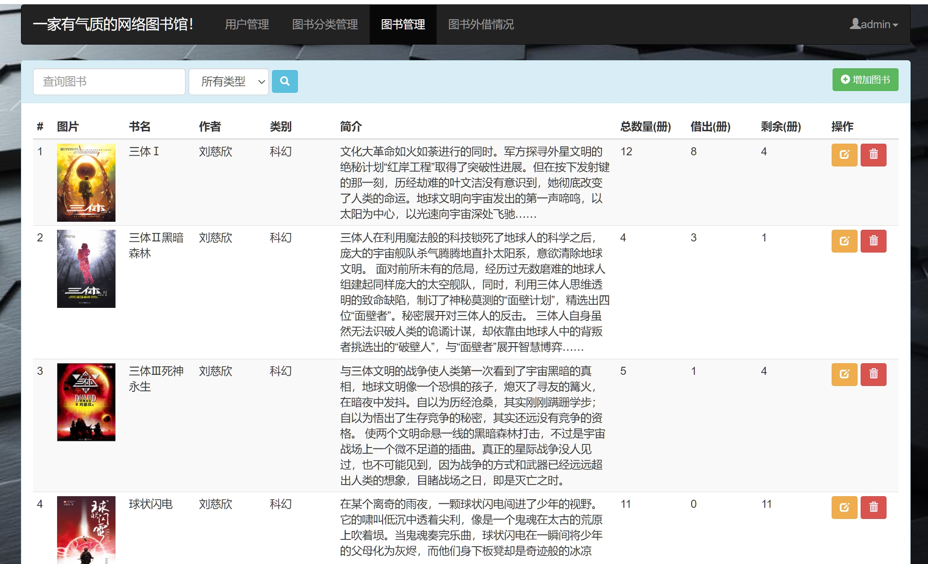This screenshot has width=928, height=564.
Task: Edit the 三体Ⅰ book entry
Action: [844, 155]
